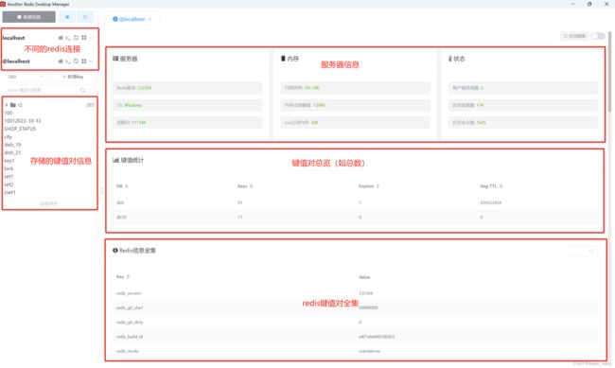
Task: Open the set2 key
Action: tap(9, 184)
